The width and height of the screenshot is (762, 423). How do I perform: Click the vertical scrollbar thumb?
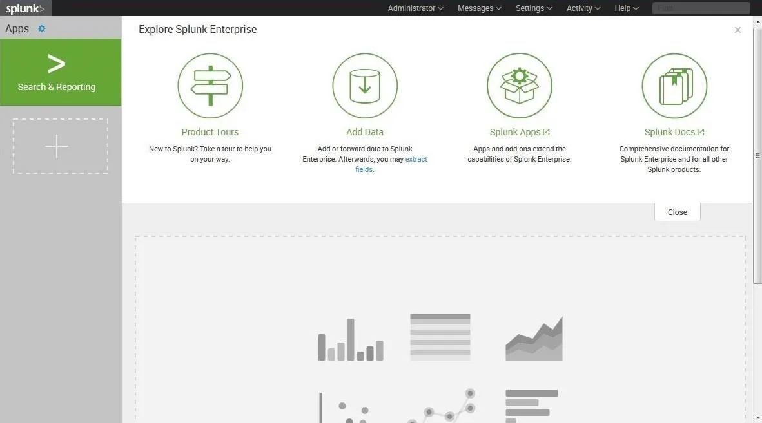(757, 156)
